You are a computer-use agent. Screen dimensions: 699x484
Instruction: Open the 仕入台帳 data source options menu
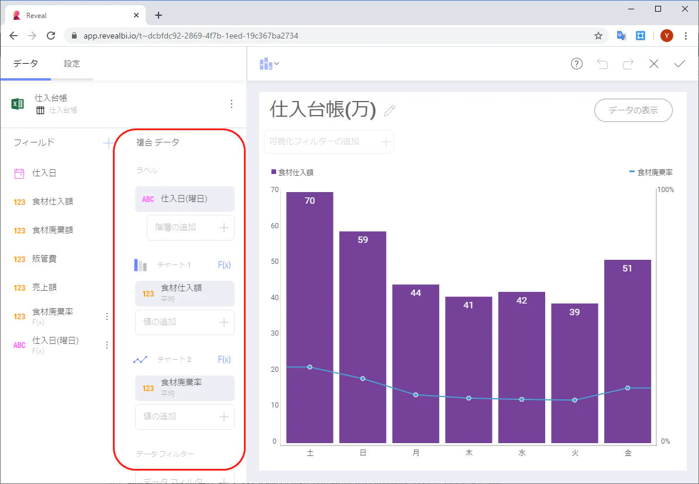point(232,104)
